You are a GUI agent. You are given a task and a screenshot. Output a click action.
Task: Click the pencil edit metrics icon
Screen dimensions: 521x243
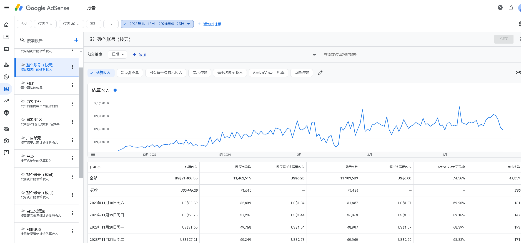[x=320, y=73]
